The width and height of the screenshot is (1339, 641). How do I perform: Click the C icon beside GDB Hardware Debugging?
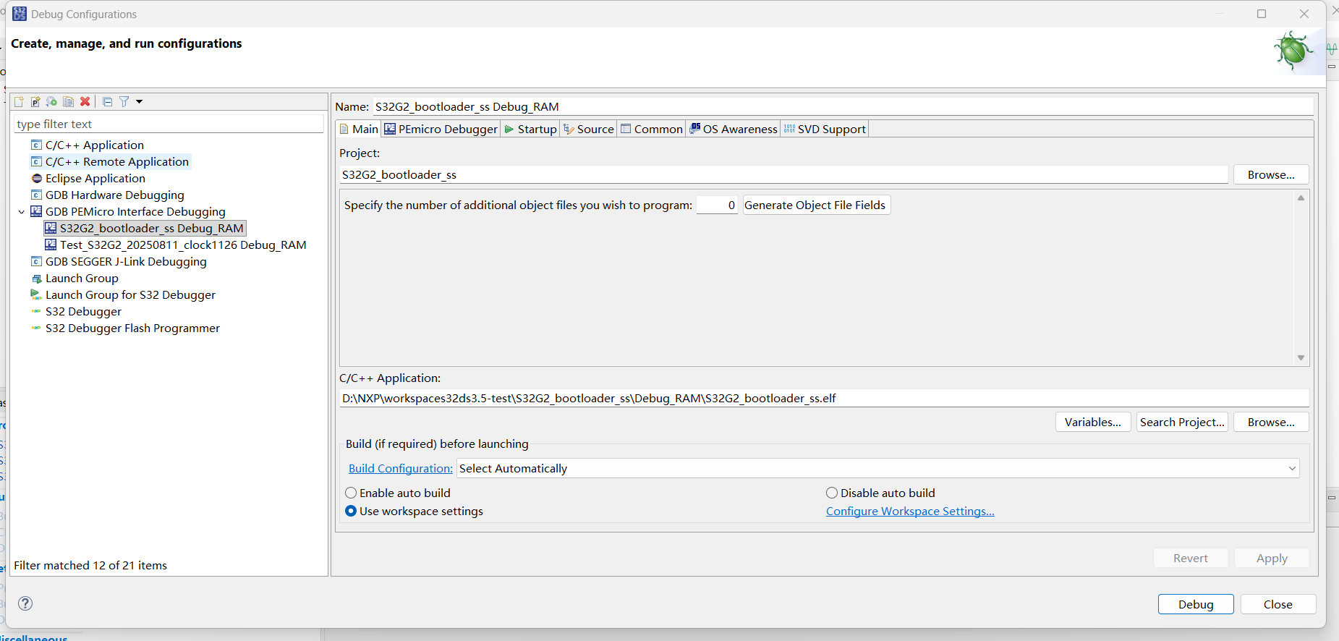click(36, 195)
